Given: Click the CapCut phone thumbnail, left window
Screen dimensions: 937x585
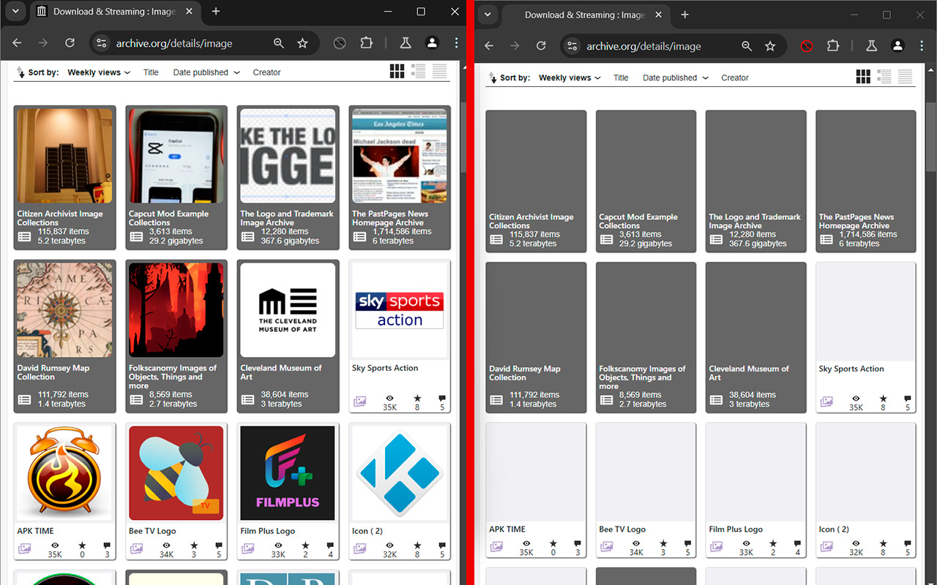Looking at the screenshot, I should [x=176, y=156].
